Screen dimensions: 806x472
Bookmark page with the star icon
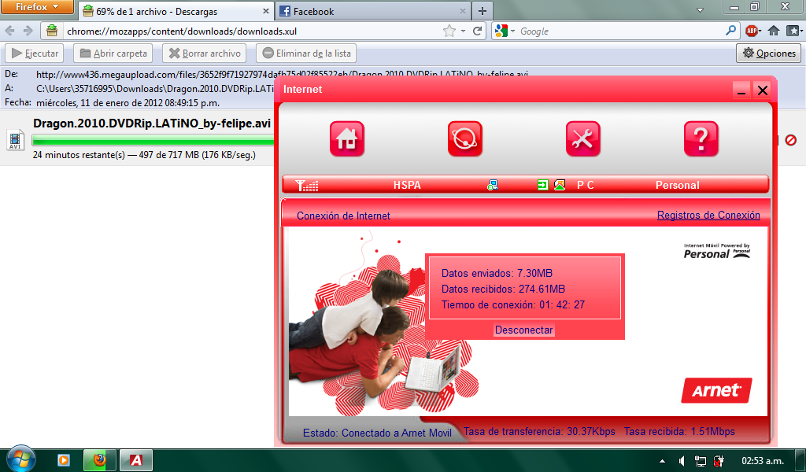pos(449,31)
